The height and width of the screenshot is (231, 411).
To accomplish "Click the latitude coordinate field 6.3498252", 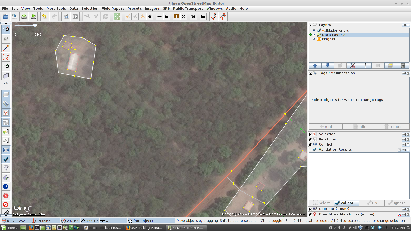I will pyautogui.click(x=16, y=221).
